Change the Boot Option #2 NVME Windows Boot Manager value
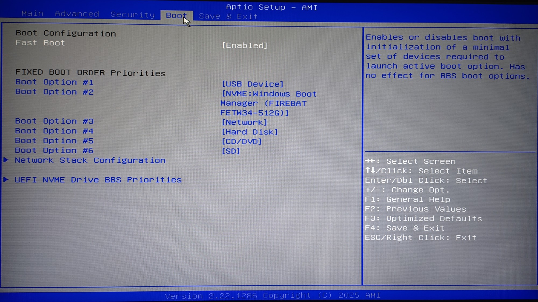This screenshot has height=302, width=538. (268, 103)
